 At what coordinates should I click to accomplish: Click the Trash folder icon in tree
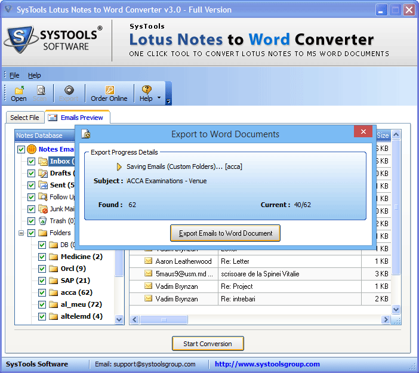[x=43, y=221]
